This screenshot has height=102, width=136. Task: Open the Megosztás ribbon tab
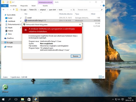[x=24, y=6]
